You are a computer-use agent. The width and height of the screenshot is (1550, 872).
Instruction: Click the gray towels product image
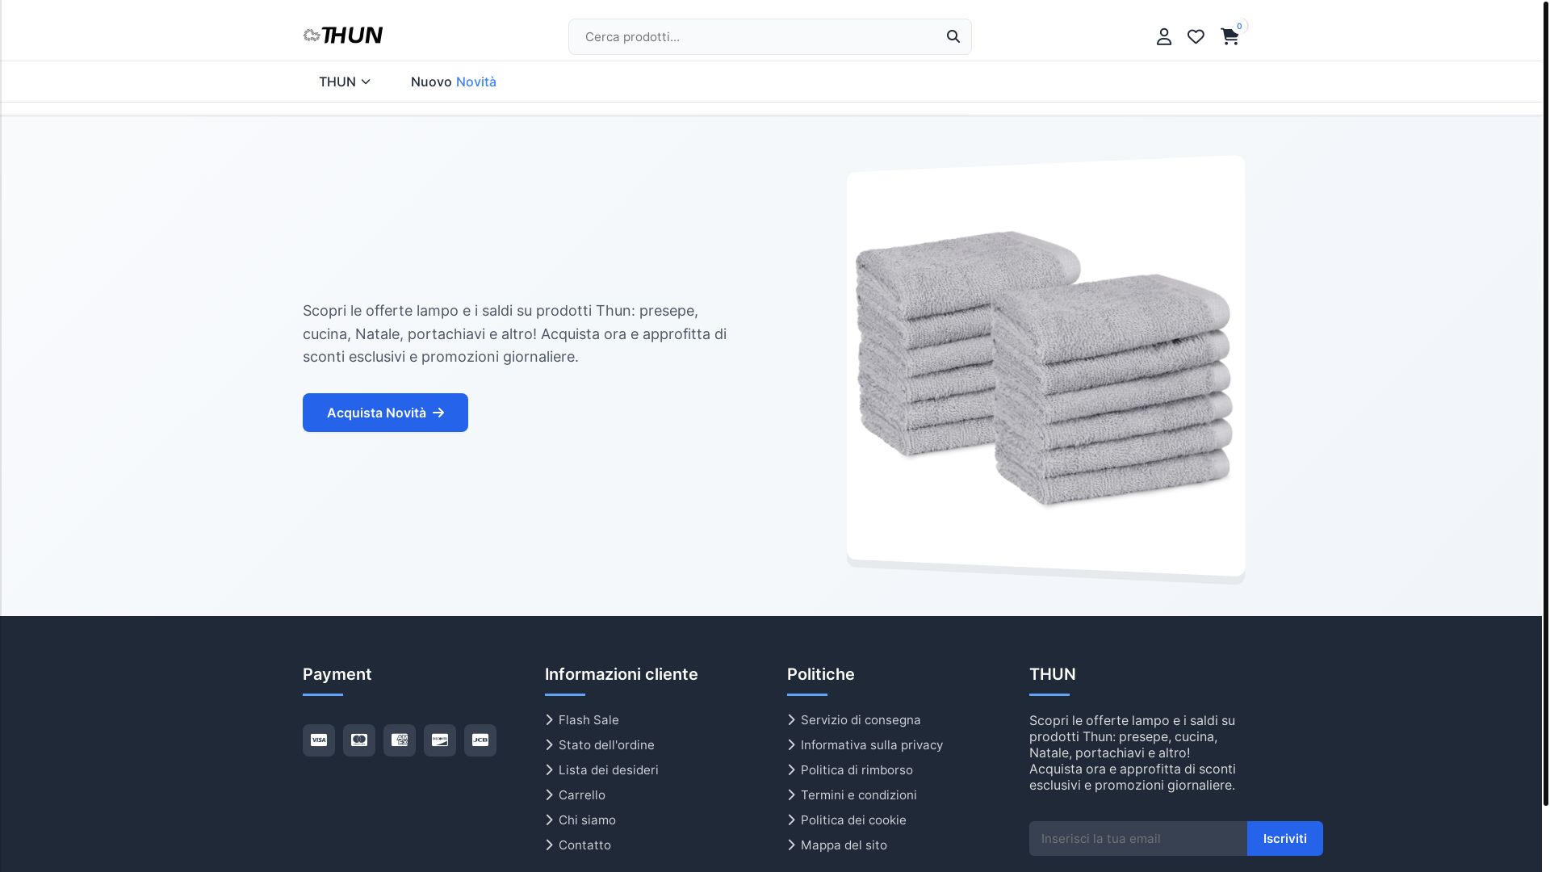(1045, 367)
